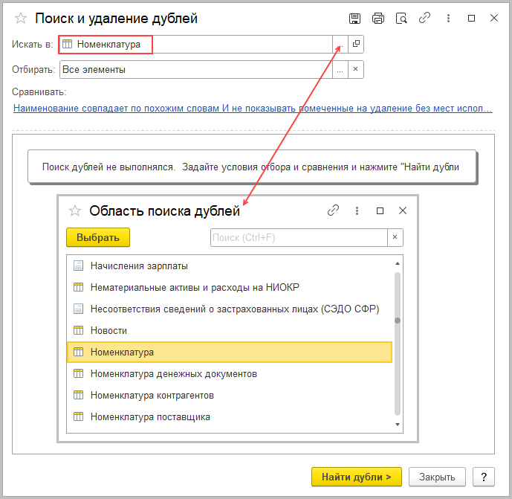Select the highlighted Номенклатура row
Screen dimensions: 512x499
(x=229, y=352)
